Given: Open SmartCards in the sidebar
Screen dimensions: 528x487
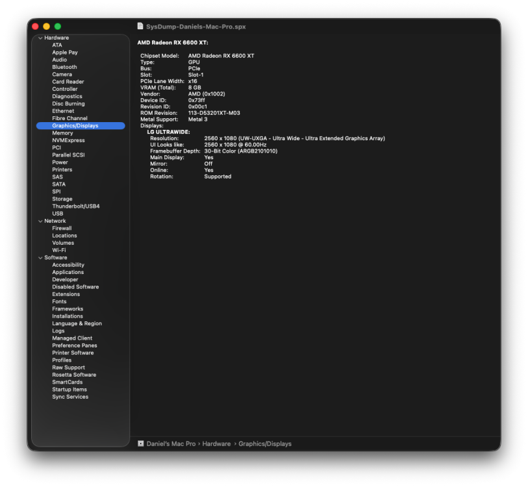Looking at the screenshot, I should point(68,382).
